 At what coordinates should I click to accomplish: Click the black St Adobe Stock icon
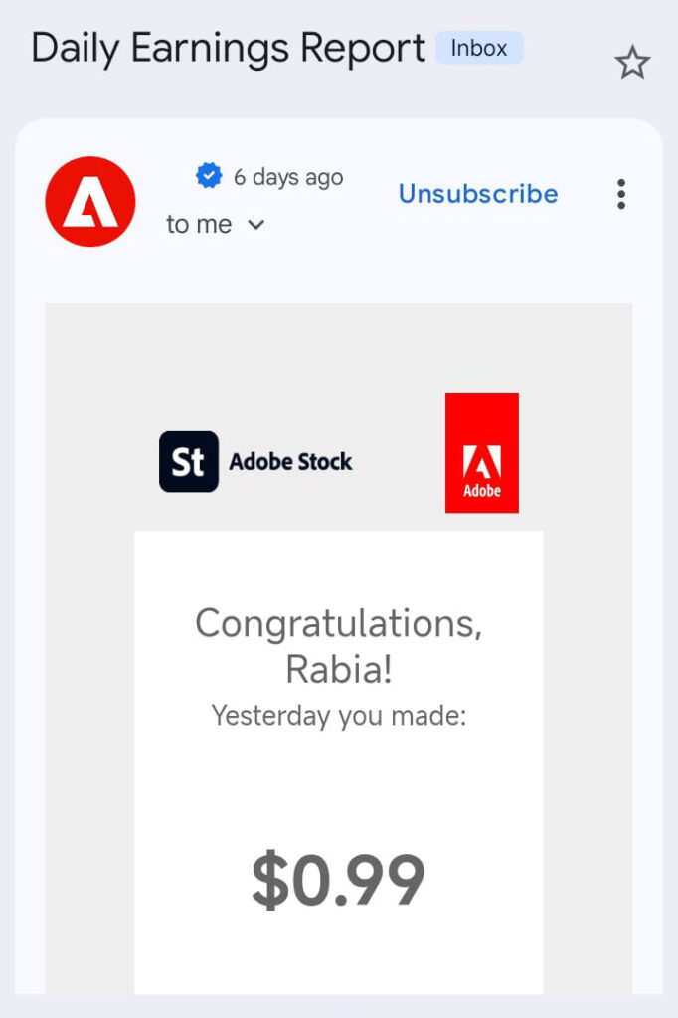click(189, 462)
